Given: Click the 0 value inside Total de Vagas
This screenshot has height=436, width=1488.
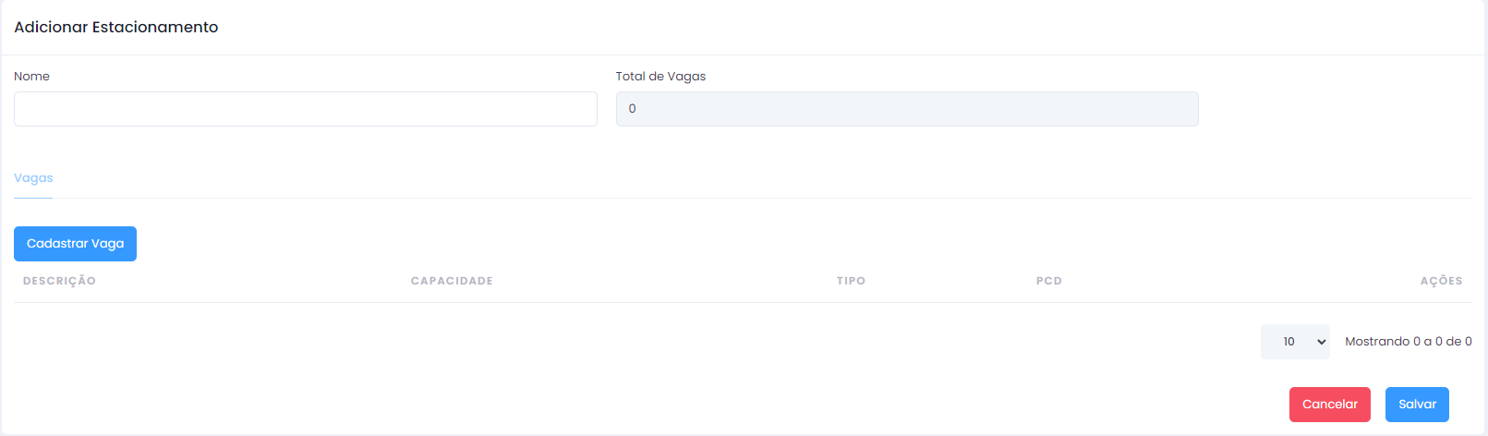Looking at the screenshot, I should pos(632,109).
